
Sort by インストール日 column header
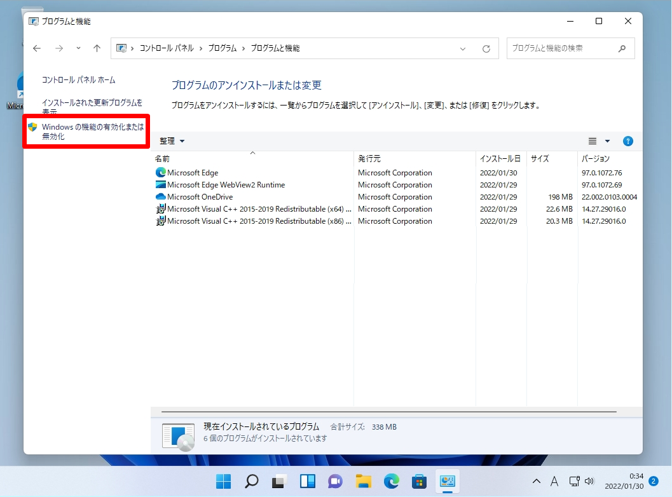pos(501,158)
